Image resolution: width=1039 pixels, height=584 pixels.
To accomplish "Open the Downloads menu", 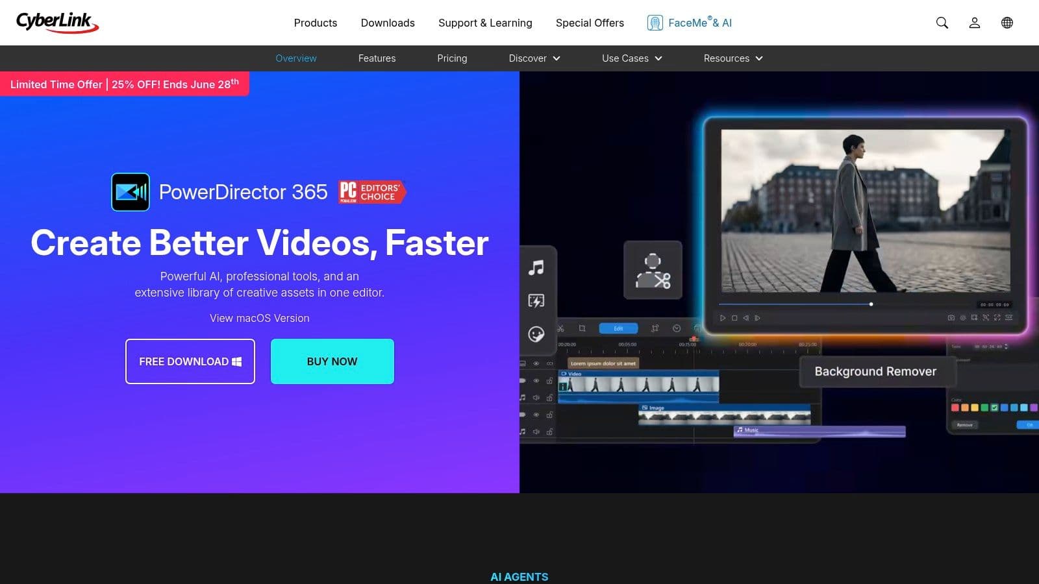I will pos(388,23).
